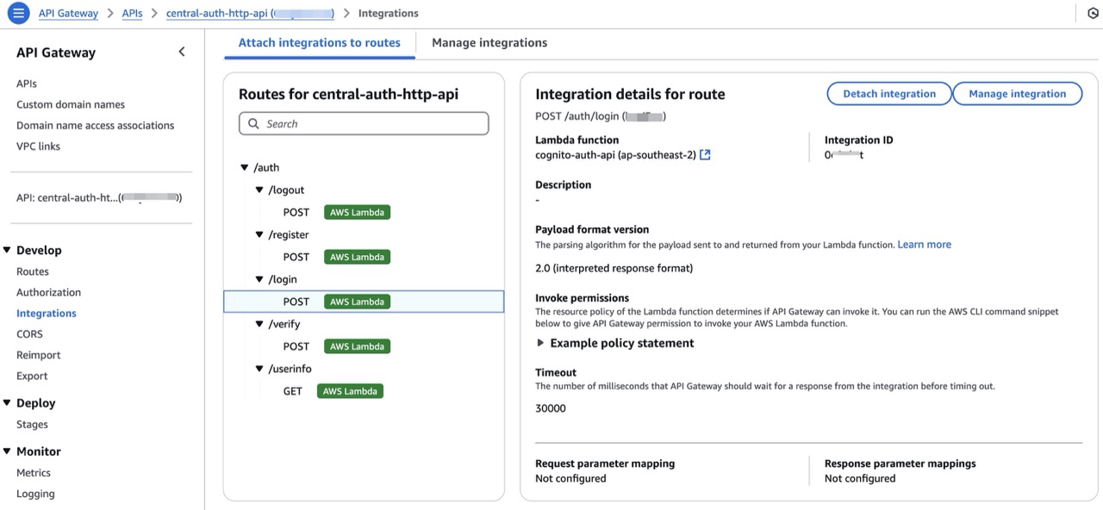Open the hamburger navigation menu
The width and height of the screenshot is (1103, 510).
tap(18, 14)
